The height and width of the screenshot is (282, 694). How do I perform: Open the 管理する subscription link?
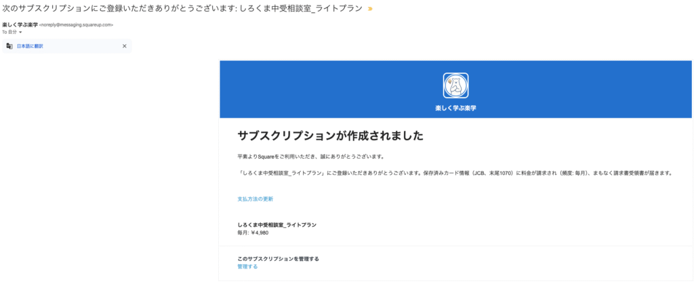click(x=247, y=266)
